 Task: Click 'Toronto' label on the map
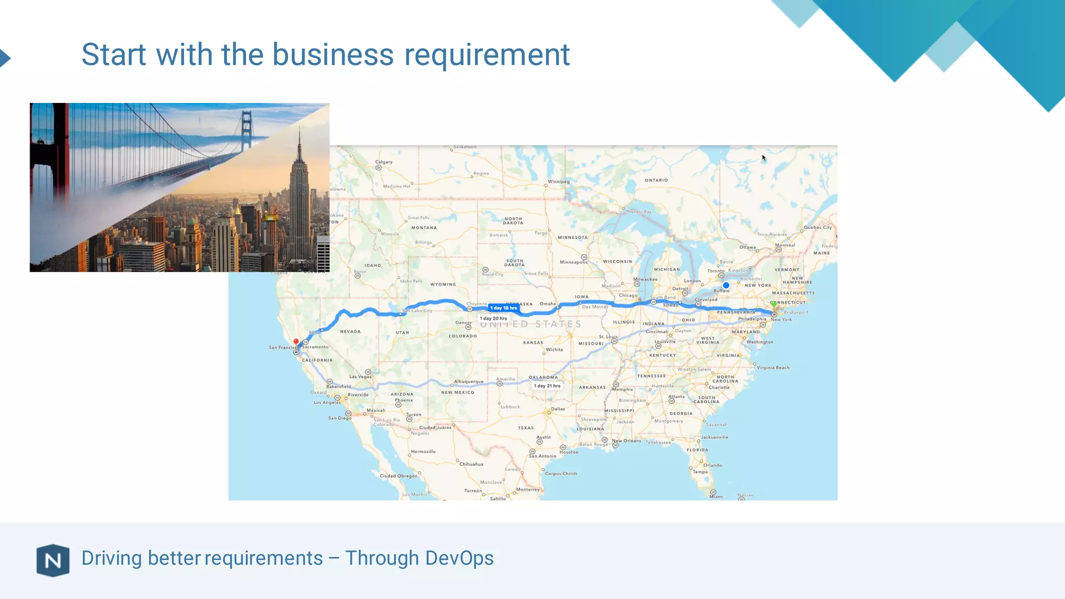pyautogui.click(x=716, y=271)
